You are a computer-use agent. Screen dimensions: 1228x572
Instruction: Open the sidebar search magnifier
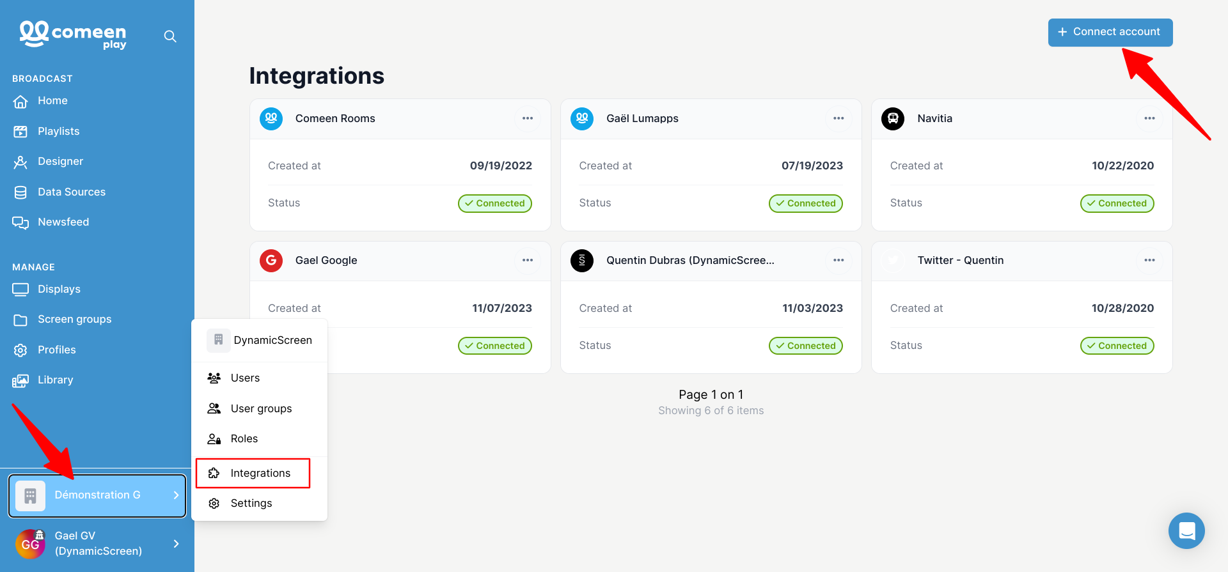(170, 36)
